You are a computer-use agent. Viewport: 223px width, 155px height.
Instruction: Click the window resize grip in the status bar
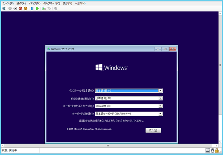(221, 151)
